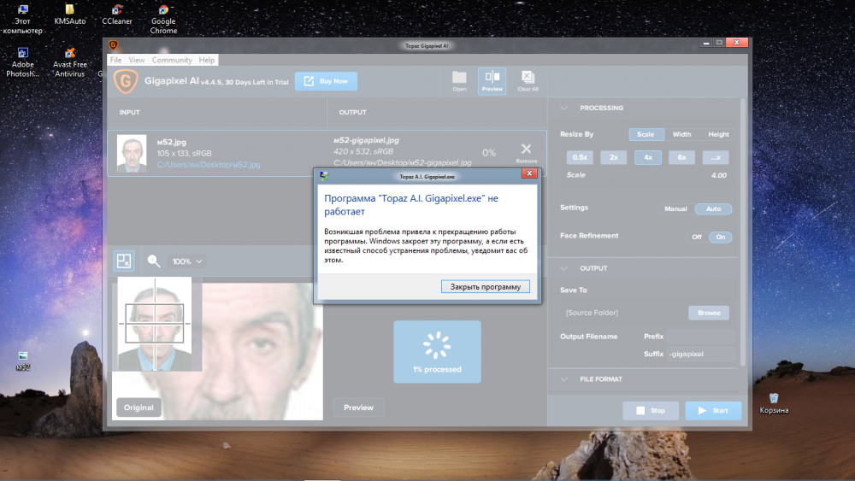This screenshot has height=481, width=855.
Task: Open the Community menu
Action: (x=172, y=61)
